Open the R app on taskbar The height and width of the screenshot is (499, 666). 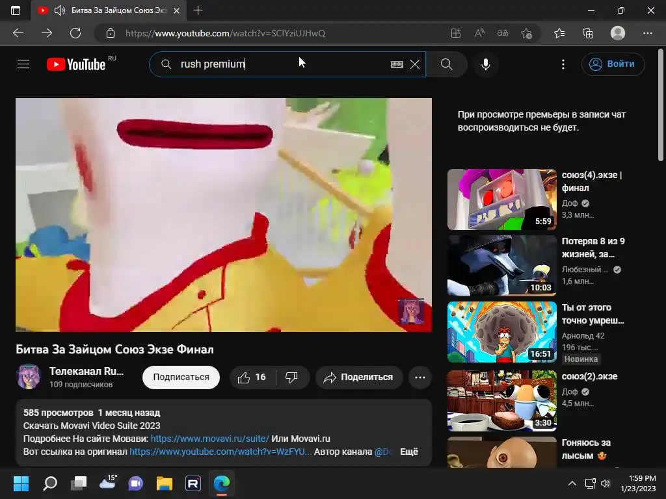[193, 483]
